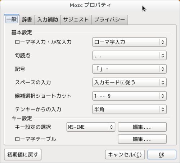The width and height of the screenshot is (180, 163).
Task: Click the 基本設定 section heading
Action: coord(22,32)
